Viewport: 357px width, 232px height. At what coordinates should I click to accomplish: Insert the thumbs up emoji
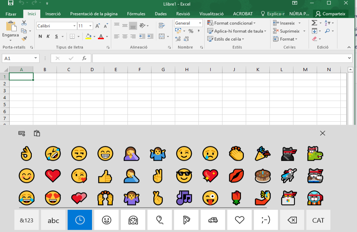point(105,176)
